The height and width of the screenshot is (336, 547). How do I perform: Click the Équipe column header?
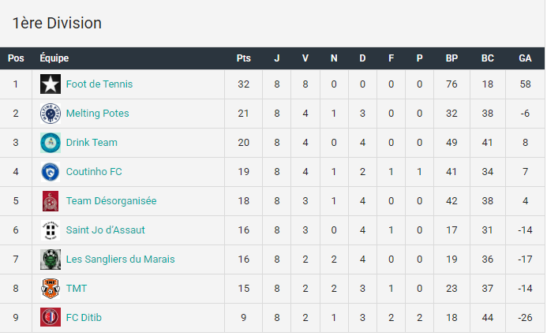(54, 58)
